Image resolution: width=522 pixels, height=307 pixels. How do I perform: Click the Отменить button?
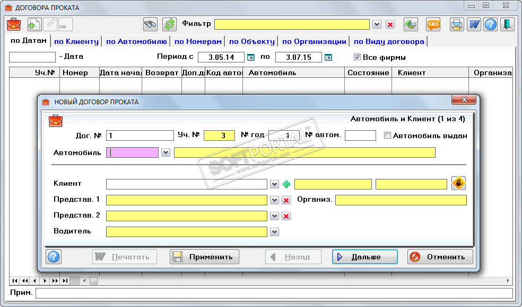[x=440, y=257]
